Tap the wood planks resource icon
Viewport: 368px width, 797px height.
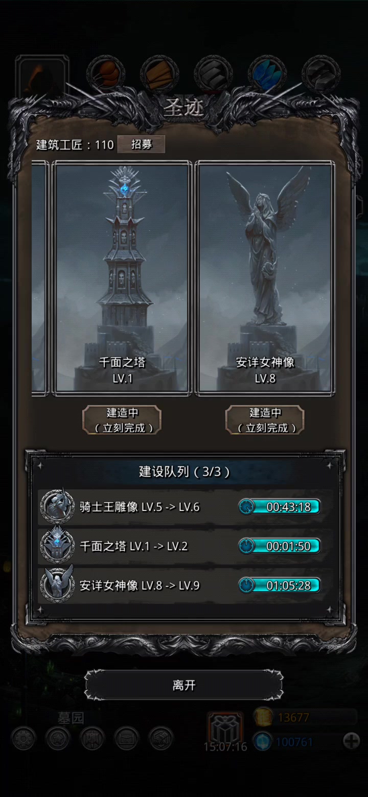pos(159,74)
